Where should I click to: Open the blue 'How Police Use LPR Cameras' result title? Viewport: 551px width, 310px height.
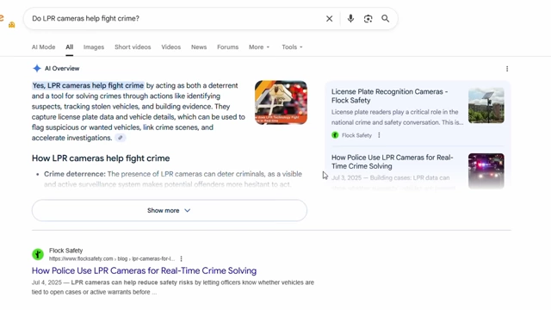click(144, 270)
